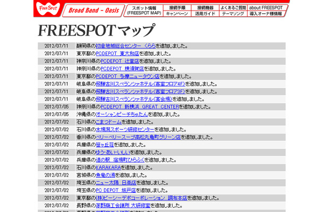The width and height of the screenshot is (324, 212).
Task: Open the キャンペーン menu item
Action: click(x=177, y=14)
